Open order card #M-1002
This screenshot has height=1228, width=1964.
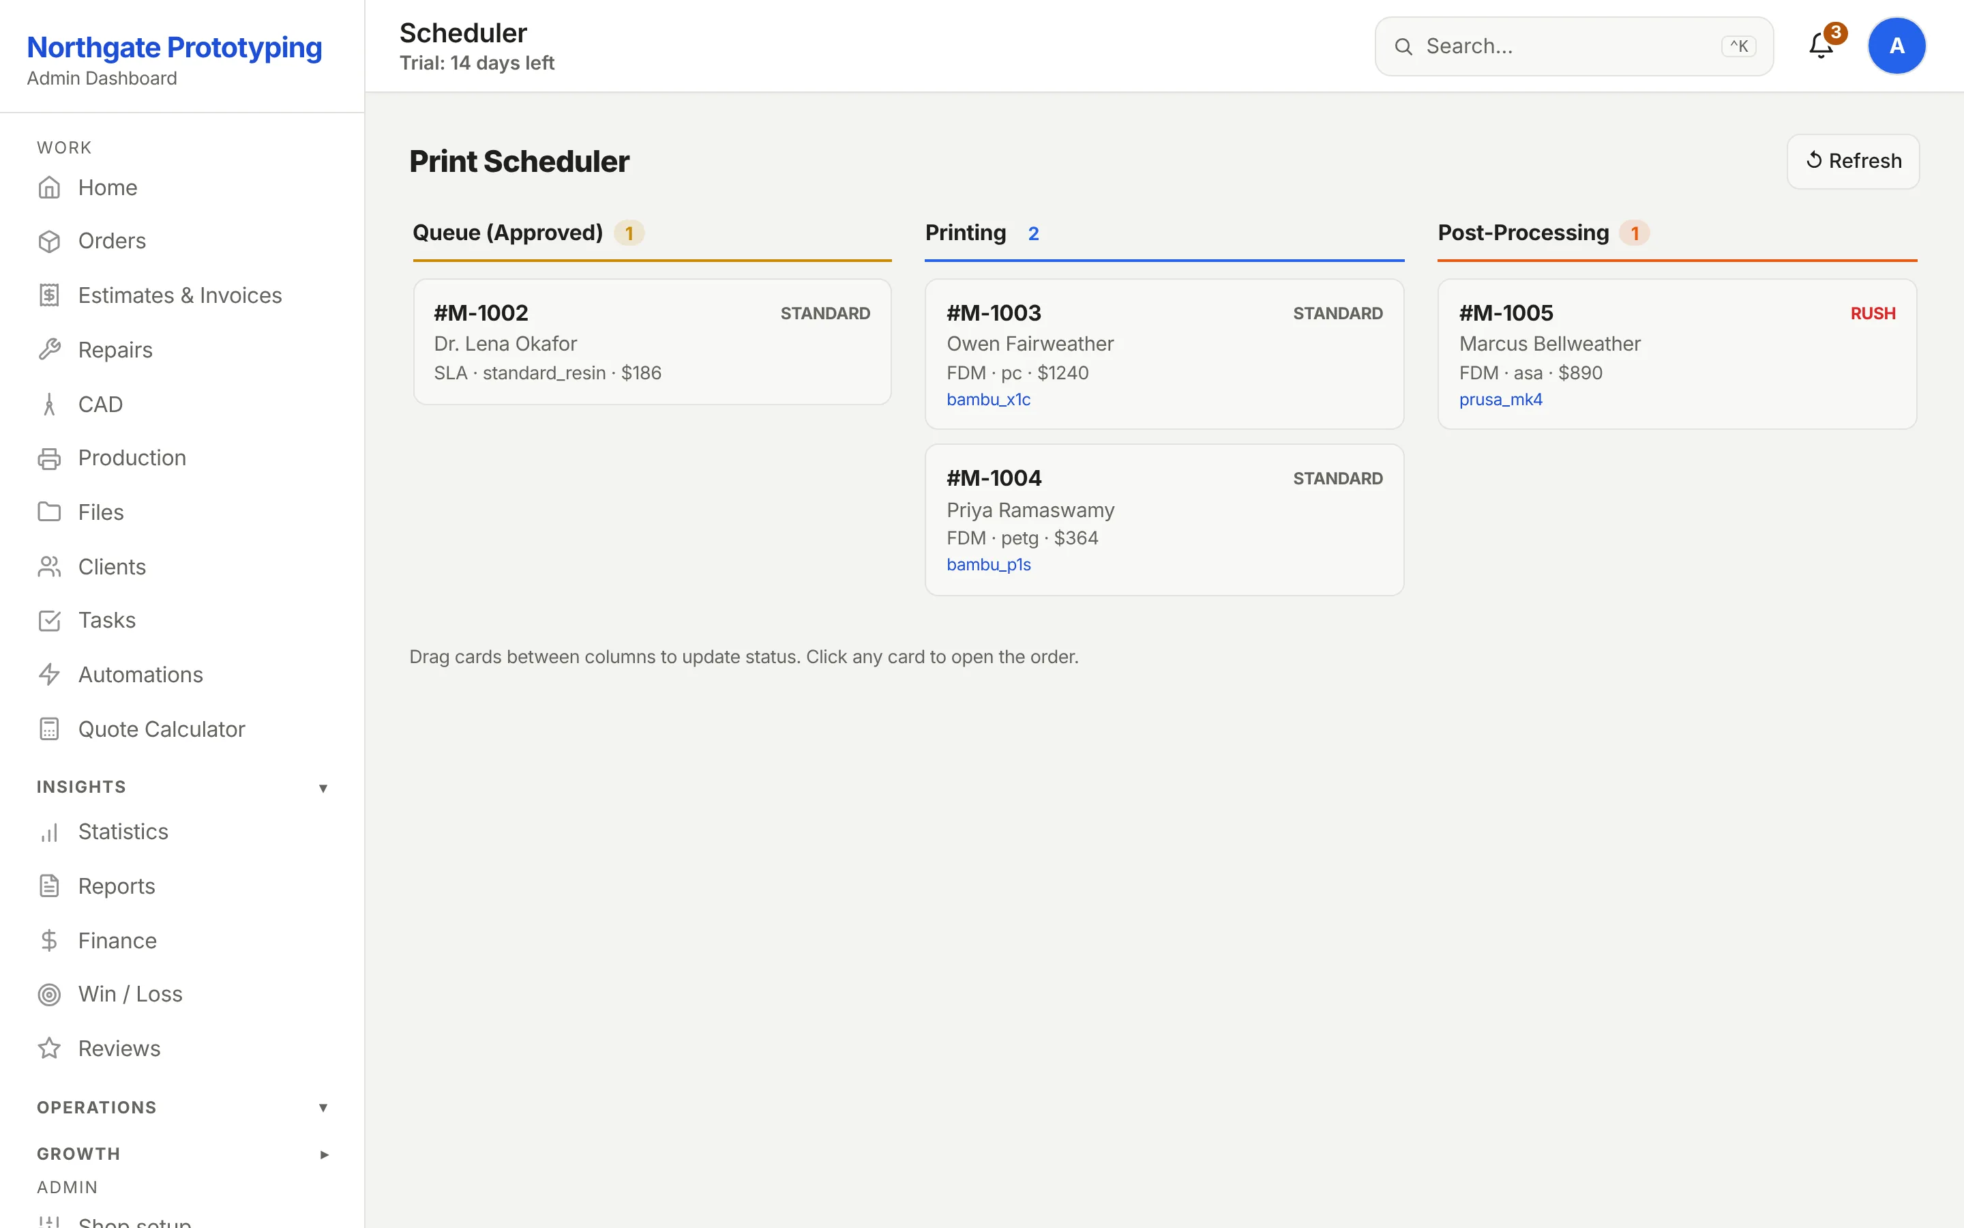tap(653, 342)
